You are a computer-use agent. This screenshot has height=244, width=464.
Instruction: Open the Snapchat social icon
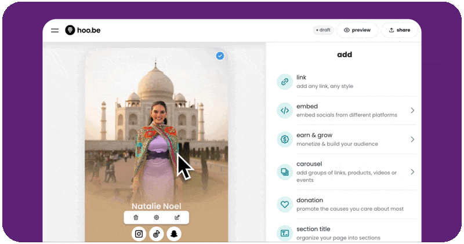point(174,234)
